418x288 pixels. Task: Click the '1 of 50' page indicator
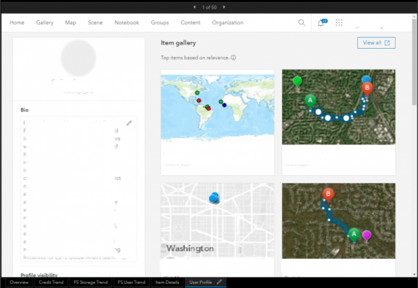coord(209,7)
